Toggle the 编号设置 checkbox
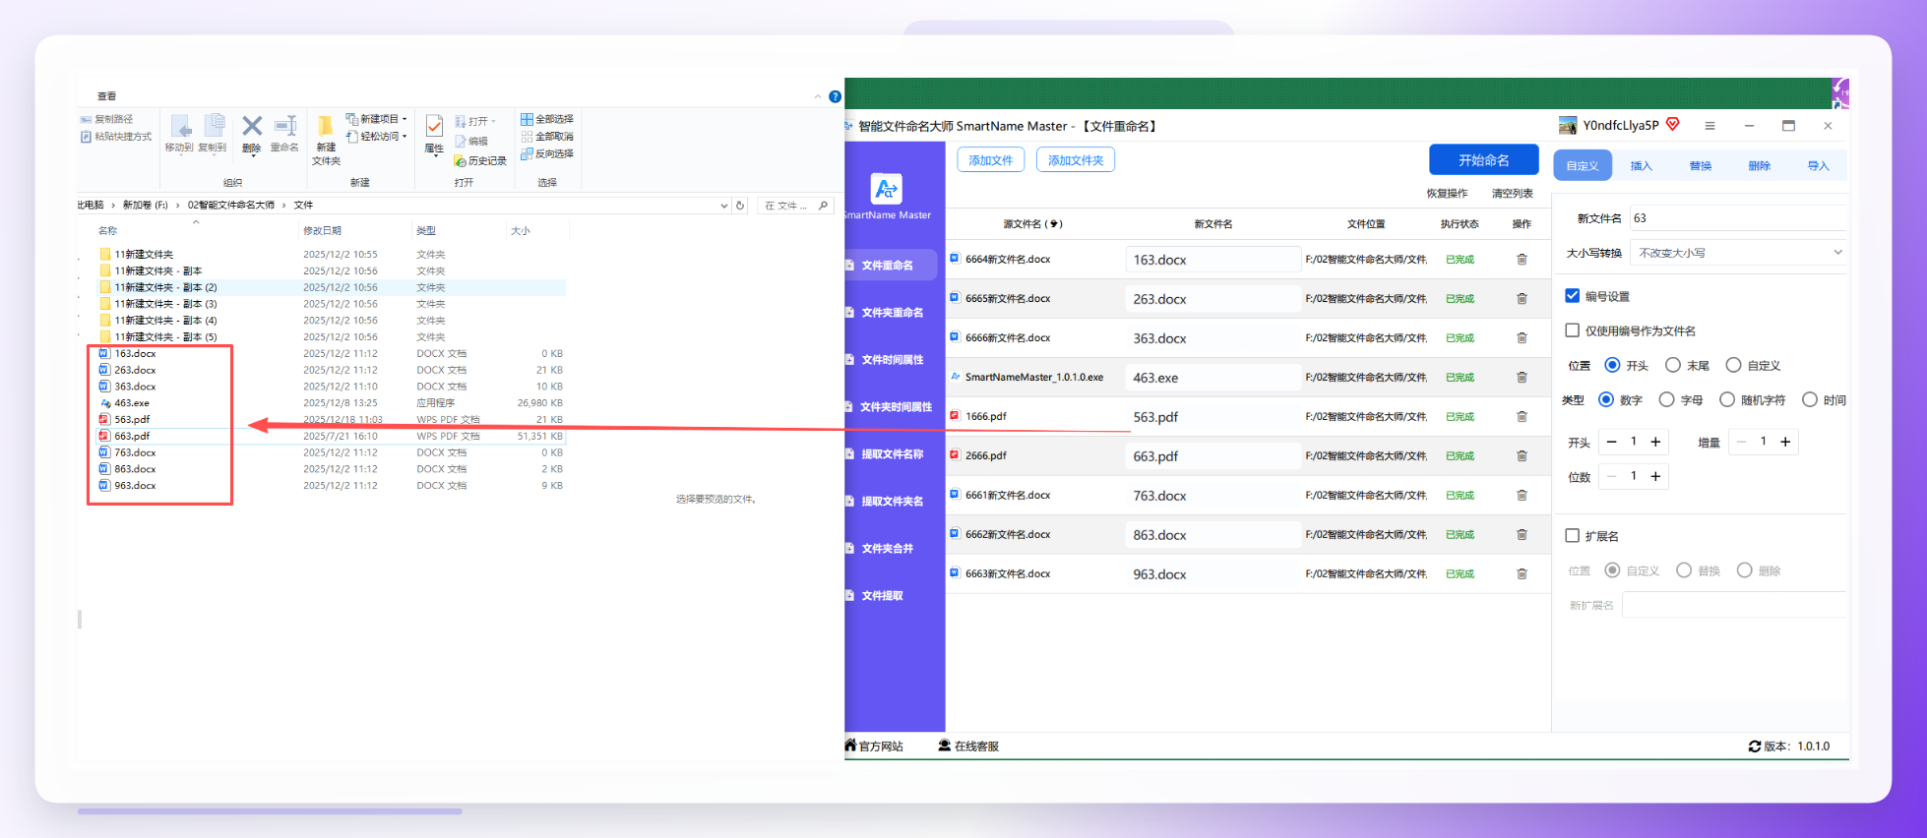This screenshot has height=838, width=1927. coord(1572,296)
